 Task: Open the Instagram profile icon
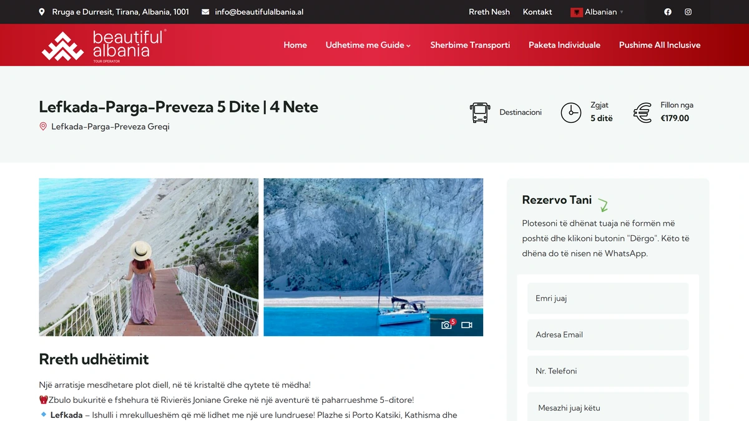tap(688, 12)
